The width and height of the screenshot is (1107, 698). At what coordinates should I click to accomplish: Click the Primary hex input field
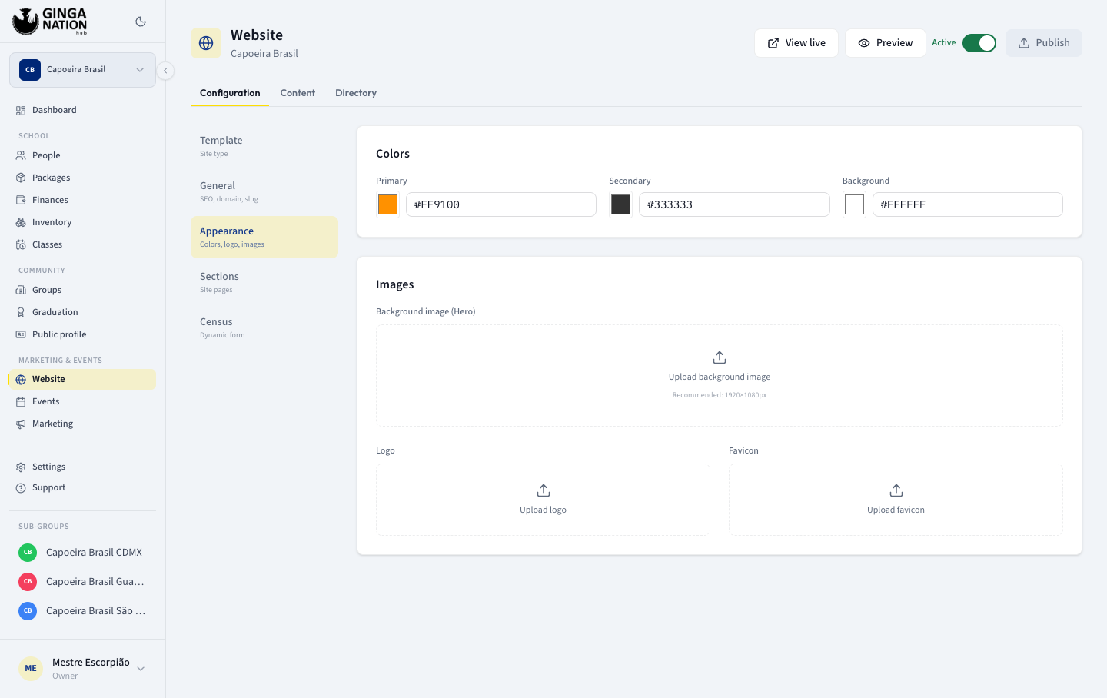point(501,204)
